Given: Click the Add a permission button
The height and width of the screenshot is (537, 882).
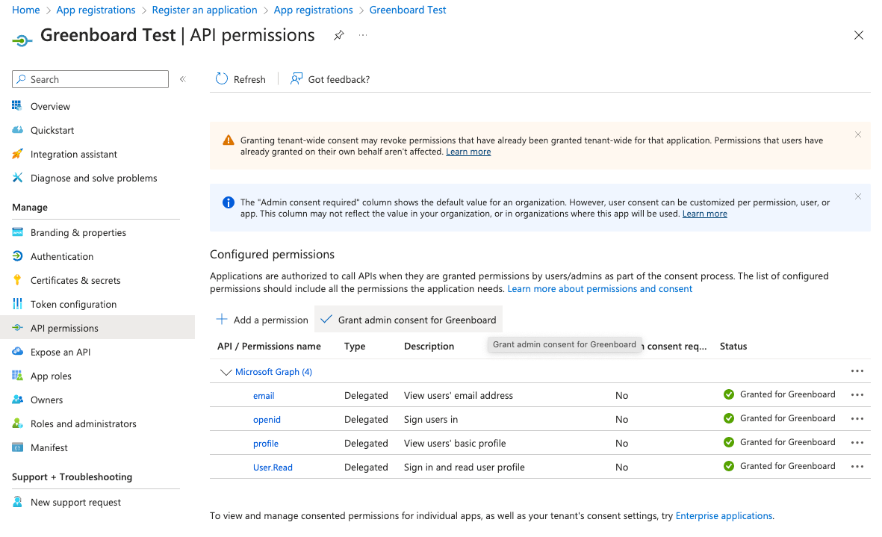Looking at the screenshot, I should 262,320.
